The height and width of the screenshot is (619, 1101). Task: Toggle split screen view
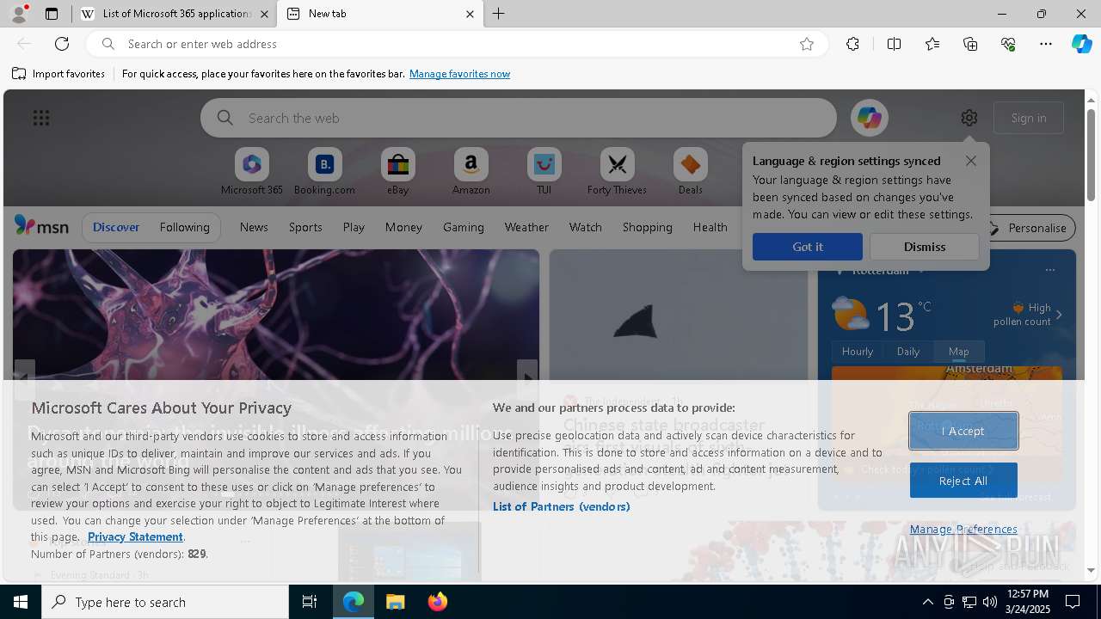coord(894,44)
